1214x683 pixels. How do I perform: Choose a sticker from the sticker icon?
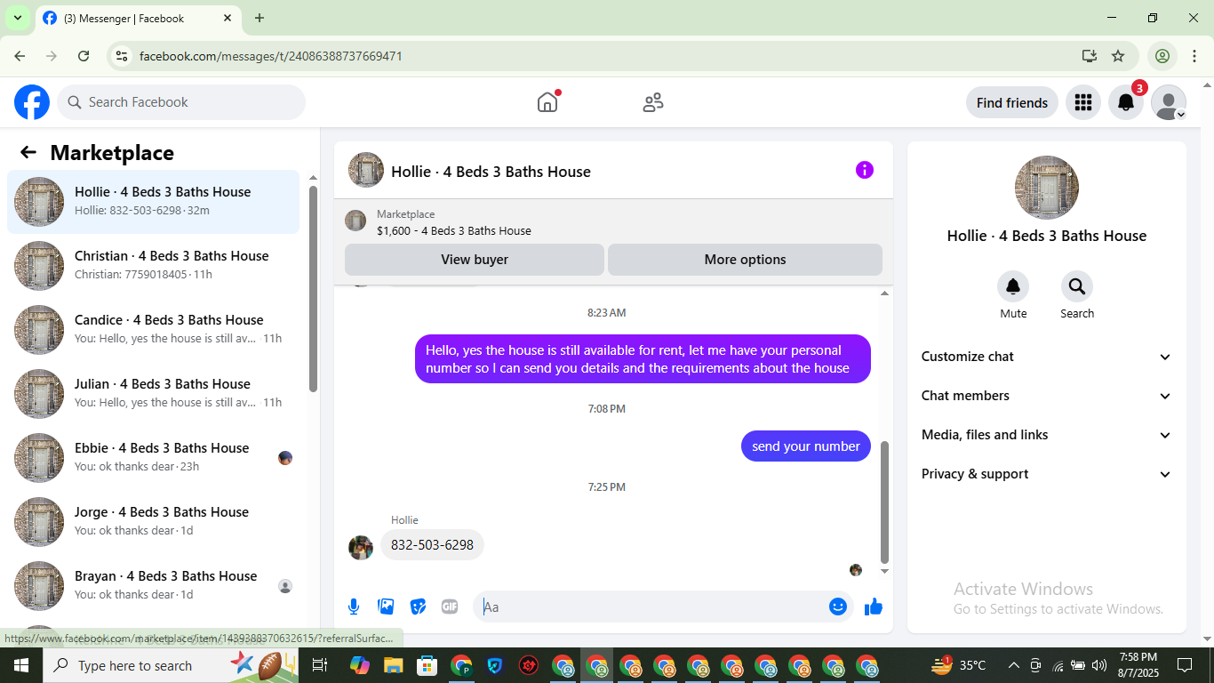tap(418, 607)
